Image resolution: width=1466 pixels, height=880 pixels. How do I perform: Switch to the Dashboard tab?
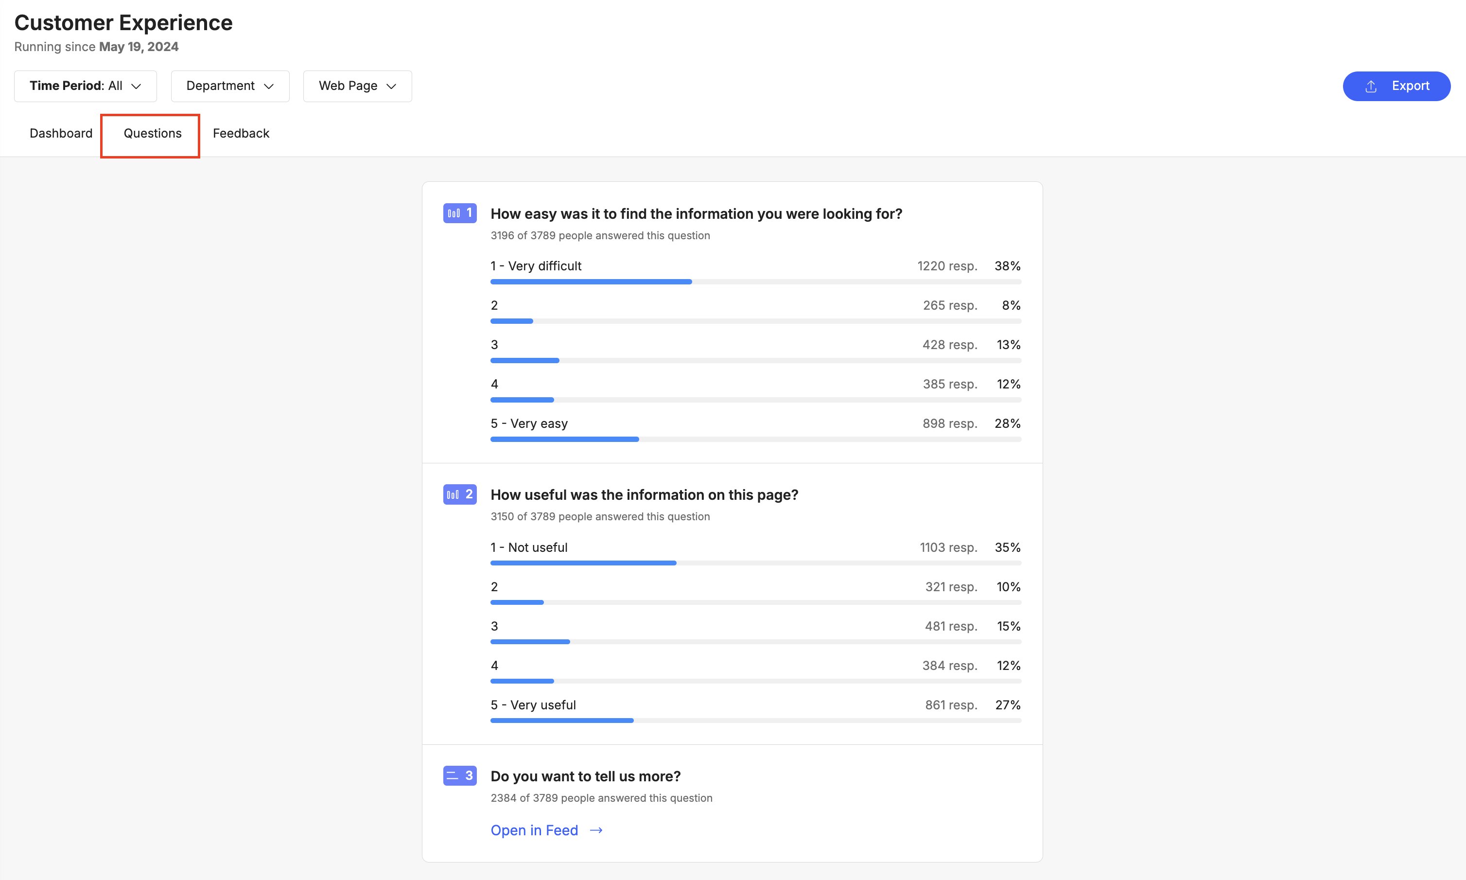point(61,133)
